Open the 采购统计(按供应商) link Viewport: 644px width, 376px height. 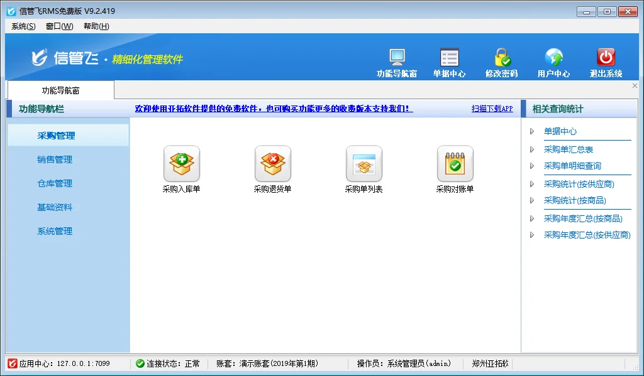point(579,184)
